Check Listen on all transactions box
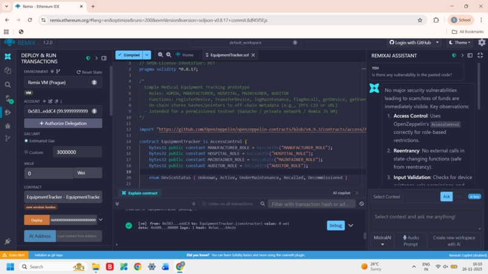Screen dimensions: 488x274 tap(205, 204)
